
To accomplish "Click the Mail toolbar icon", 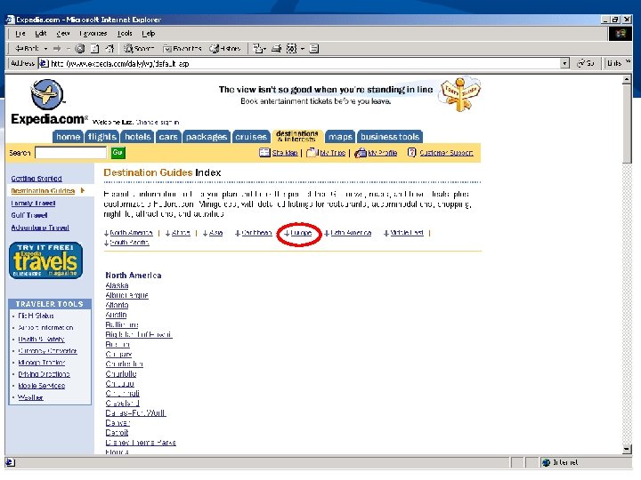I will pos(259,49).
